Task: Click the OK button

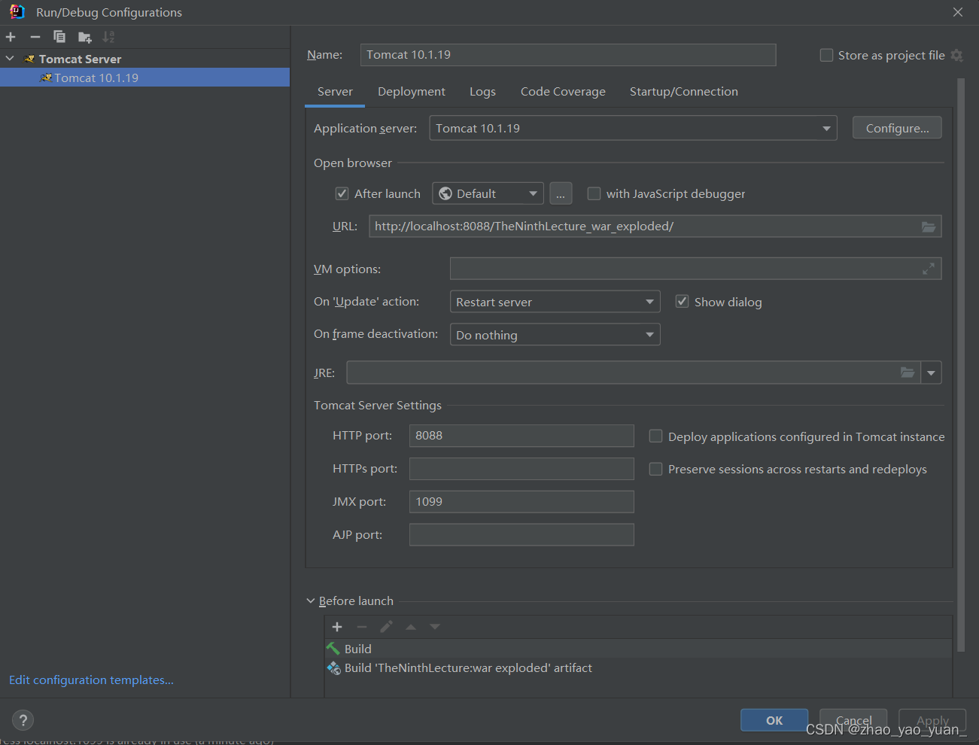Action: click(x=774, y=720)
